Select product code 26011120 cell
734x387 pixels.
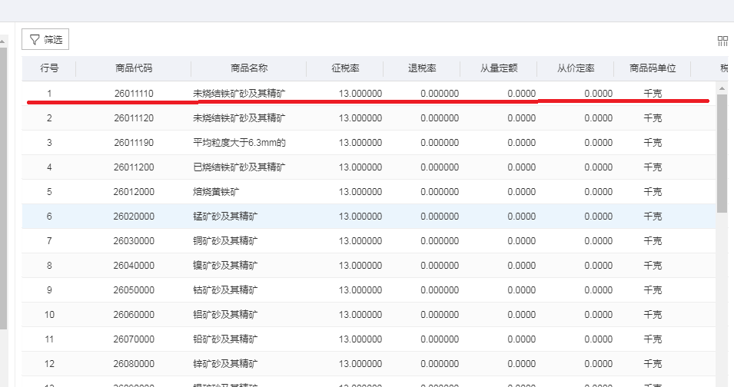[x=134, y=118]
